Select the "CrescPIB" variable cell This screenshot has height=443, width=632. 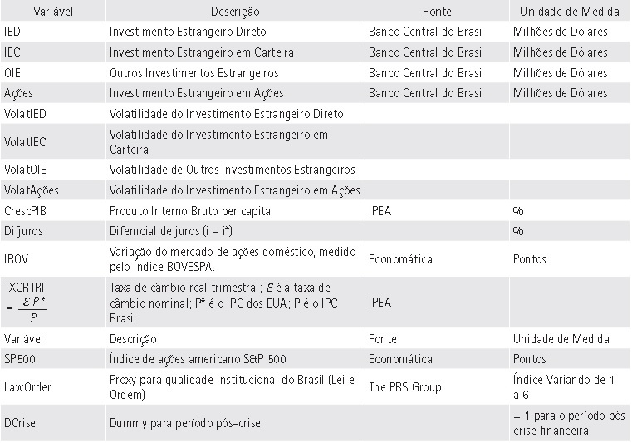[26, 211]
